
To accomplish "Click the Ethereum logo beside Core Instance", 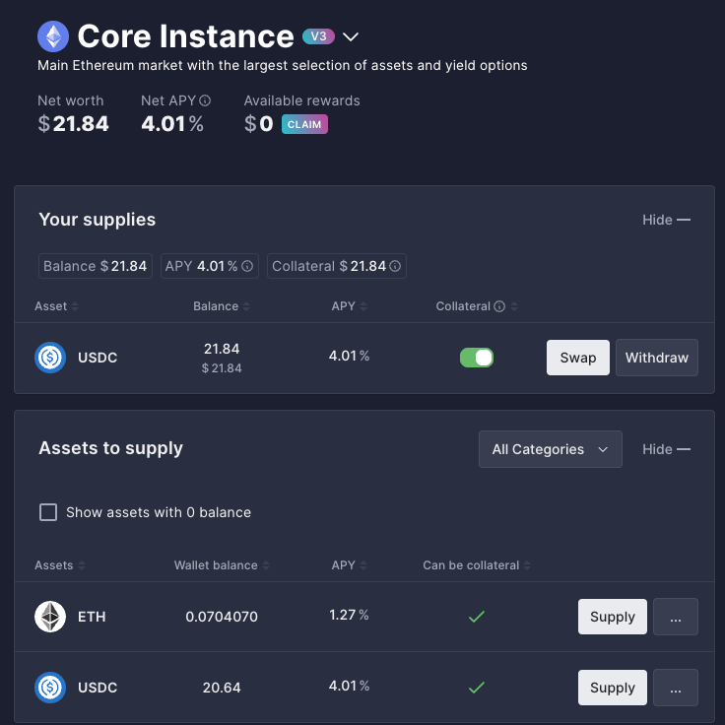I will click(53, 37).
